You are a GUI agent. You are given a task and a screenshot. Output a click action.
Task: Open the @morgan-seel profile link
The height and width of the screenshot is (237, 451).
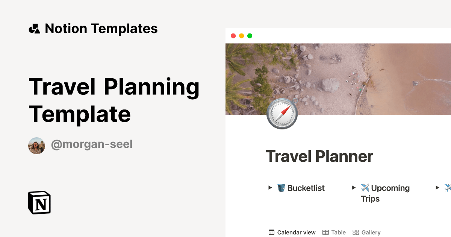click(92, 144)
